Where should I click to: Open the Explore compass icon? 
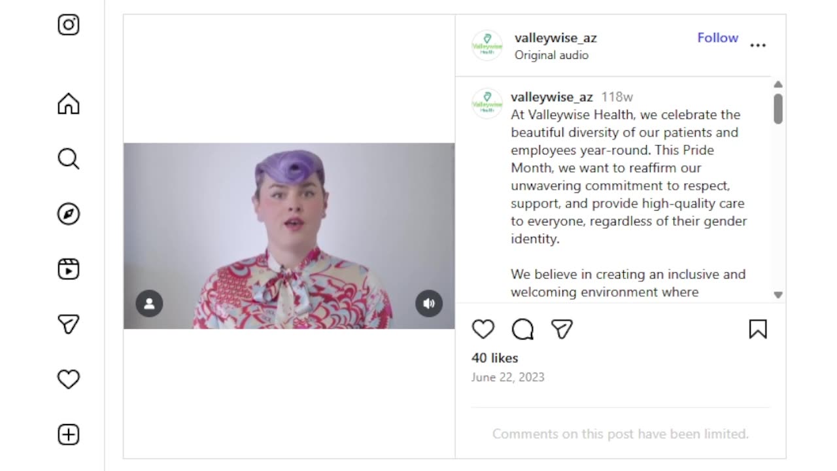(69, 214)
